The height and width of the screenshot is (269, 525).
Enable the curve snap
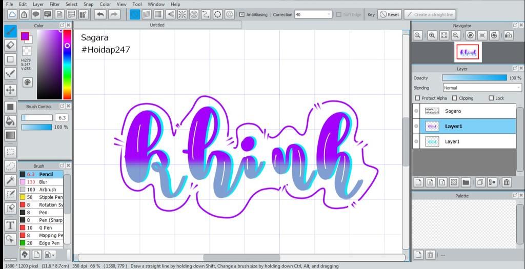(x=206, y=14)
